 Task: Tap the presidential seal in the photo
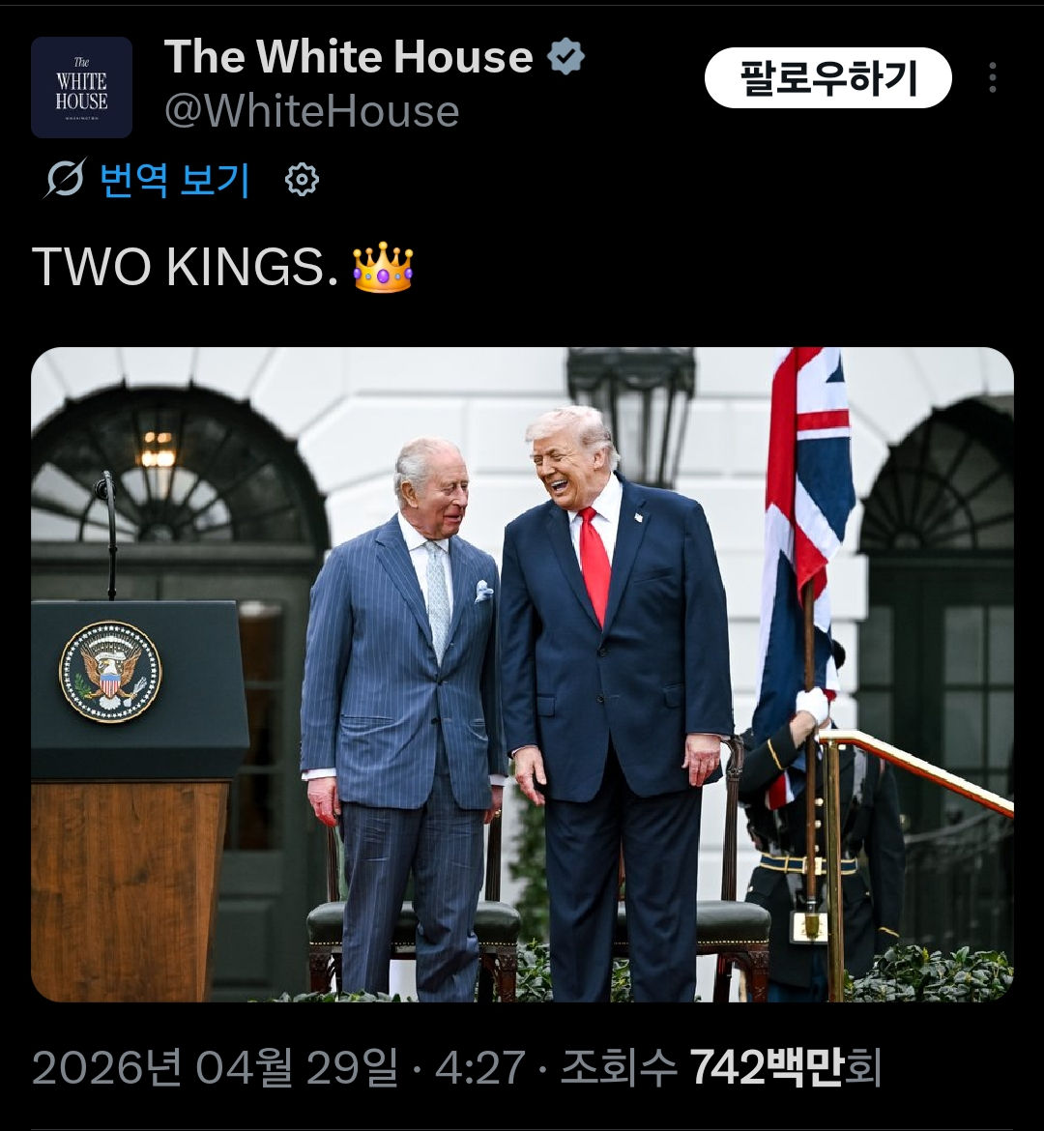(x=110, y=672)
